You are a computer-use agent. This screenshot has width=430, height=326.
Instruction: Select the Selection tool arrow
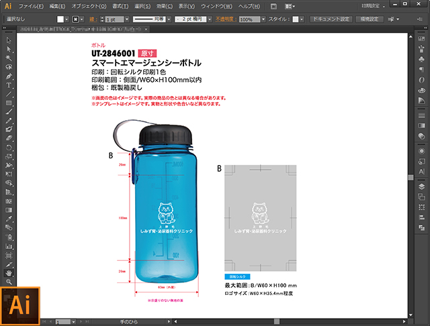[9, 40]
